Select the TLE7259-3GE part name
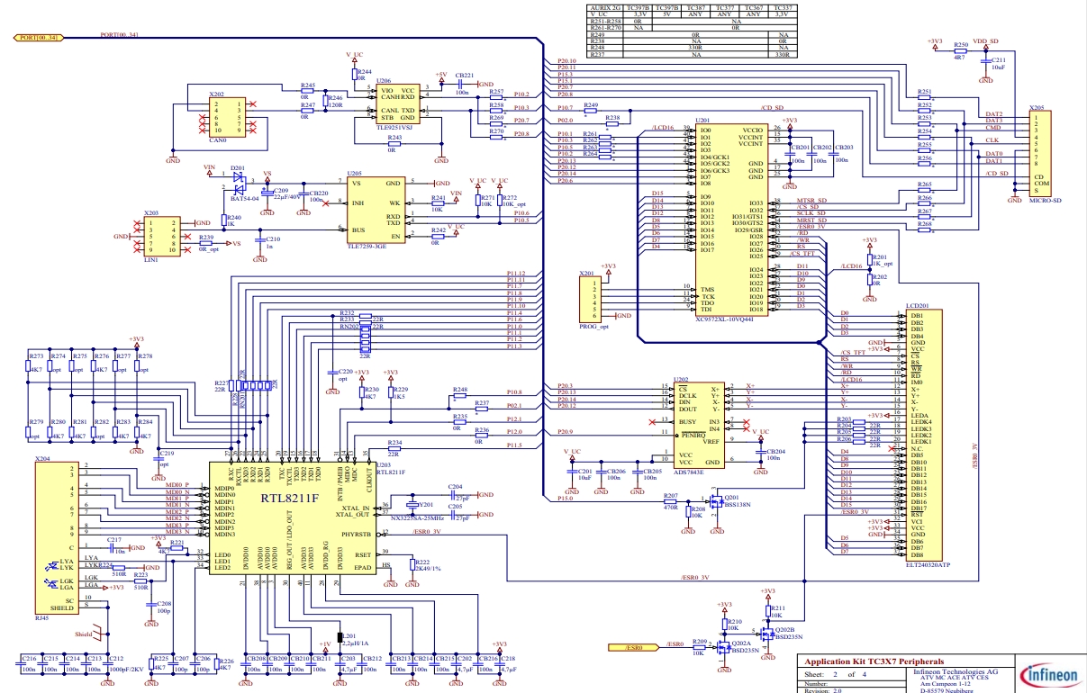Screen dimensions: 1087x693 (x=367, y=245)
